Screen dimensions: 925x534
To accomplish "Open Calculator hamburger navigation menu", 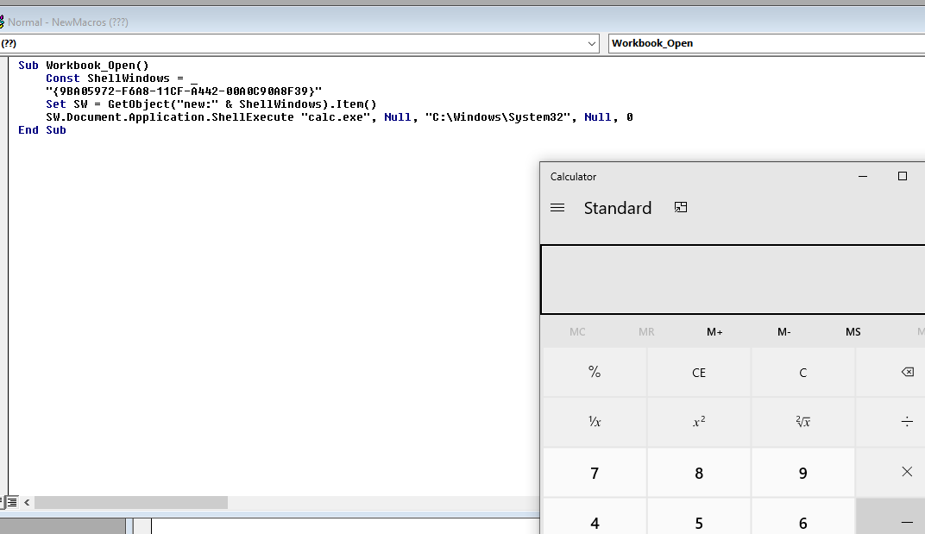I will pyautogui.click(x=557, y=208).
